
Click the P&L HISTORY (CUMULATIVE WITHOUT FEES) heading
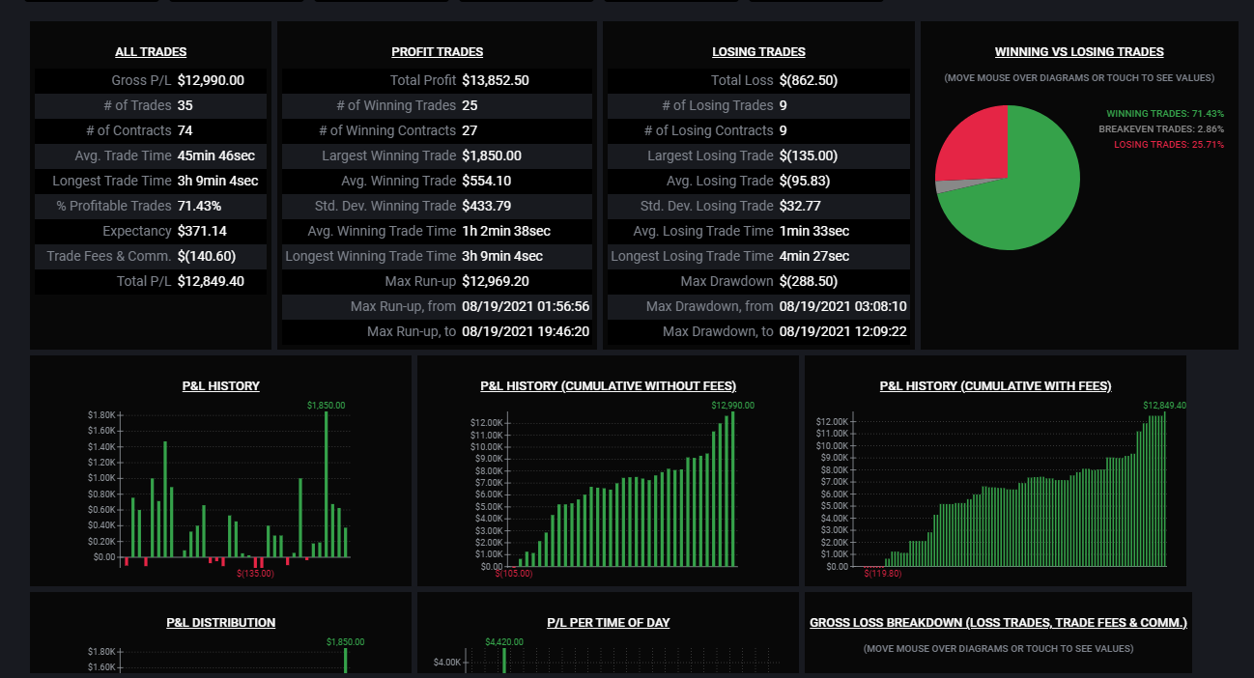click(x=608, y=386)
